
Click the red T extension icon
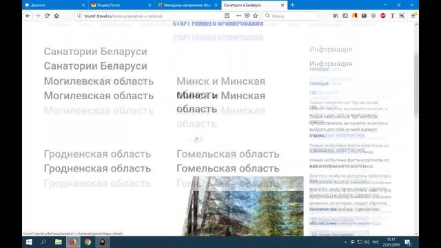coord(392,16)
